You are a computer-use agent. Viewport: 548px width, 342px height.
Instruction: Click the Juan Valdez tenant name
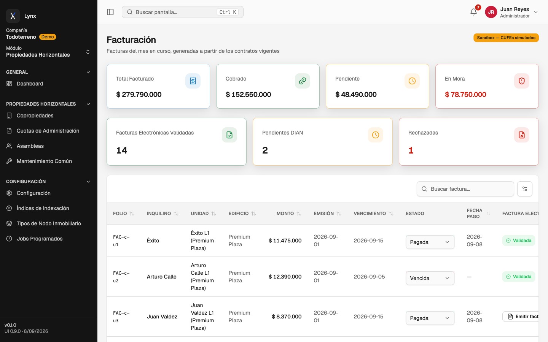162,317
